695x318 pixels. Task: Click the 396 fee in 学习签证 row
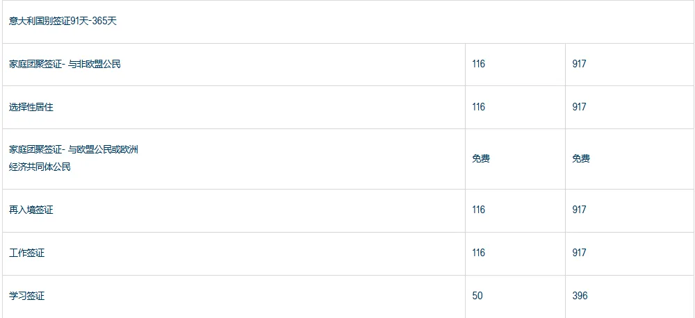click(x=580, y=296)
